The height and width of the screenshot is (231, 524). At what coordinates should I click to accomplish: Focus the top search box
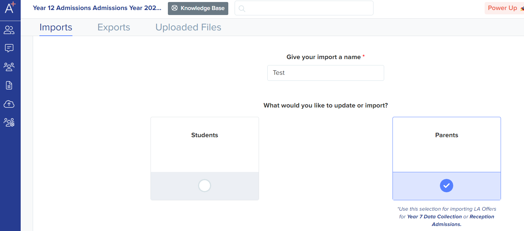[x=304, y=8]
